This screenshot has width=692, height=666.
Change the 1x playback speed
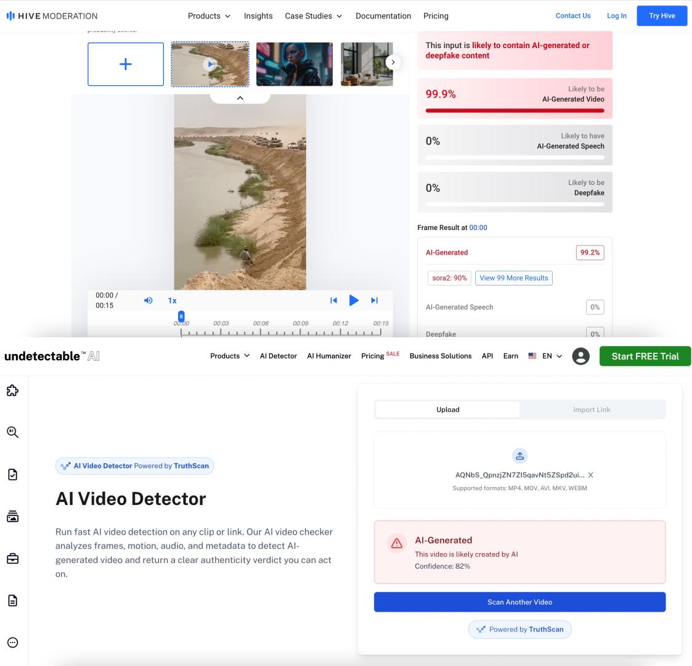(172, 300)
